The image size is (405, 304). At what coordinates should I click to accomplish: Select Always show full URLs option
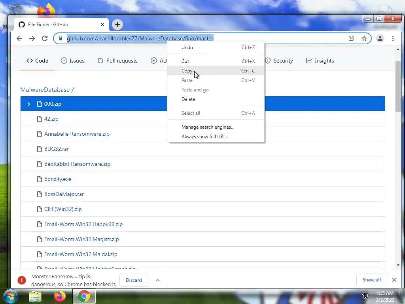[x=216, y=137]
